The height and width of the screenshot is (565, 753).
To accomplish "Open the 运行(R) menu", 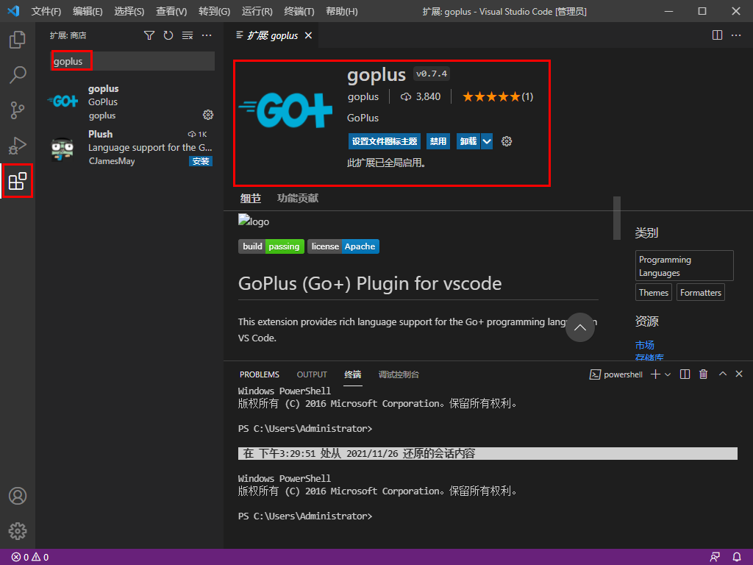I will pos(257,11).
